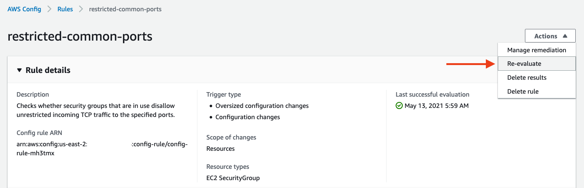
Task: Click the chevron after AWS Config breadcrumb
Action: coord(49,9)
